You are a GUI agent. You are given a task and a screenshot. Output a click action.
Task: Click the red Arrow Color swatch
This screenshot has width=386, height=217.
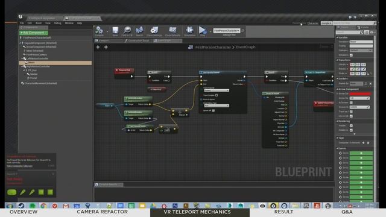tap(360, 94)
